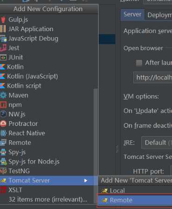Image resolution: width=172 pixels, height=209 pixels.
Task: Open the JRE Default dropdown
Action: (157, 143)
